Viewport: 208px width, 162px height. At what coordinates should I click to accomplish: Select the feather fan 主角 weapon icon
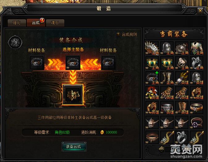click(152, 48)
